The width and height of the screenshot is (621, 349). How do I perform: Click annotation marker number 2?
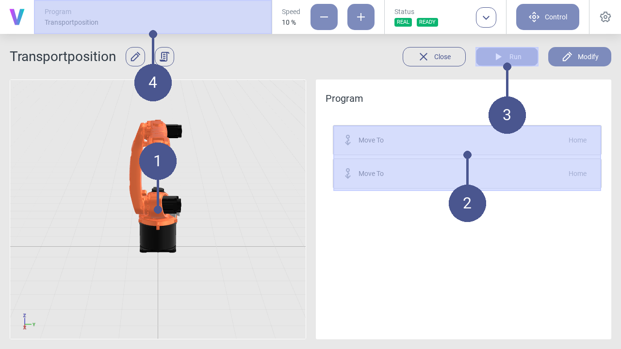pyautogui.click(x=467, y=203)
